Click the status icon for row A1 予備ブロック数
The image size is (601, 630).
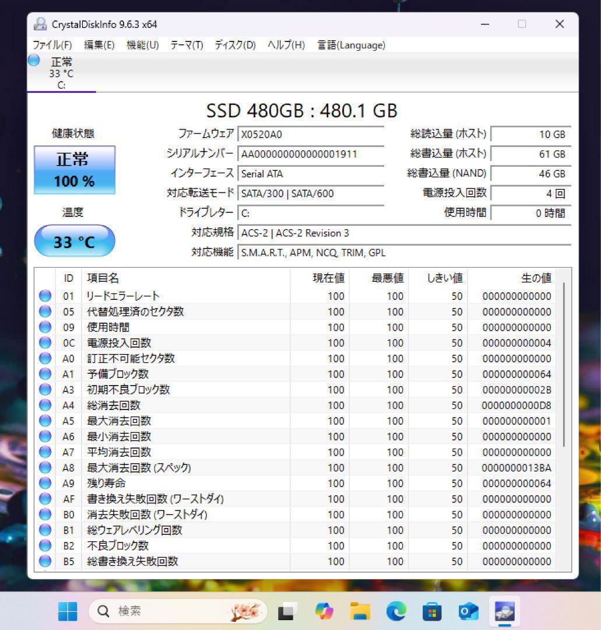pyautogui.click(x=45, y=374)
